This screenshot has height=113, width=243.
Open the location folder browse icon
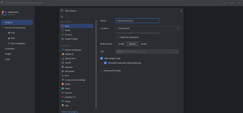click(x=178, y=28)
